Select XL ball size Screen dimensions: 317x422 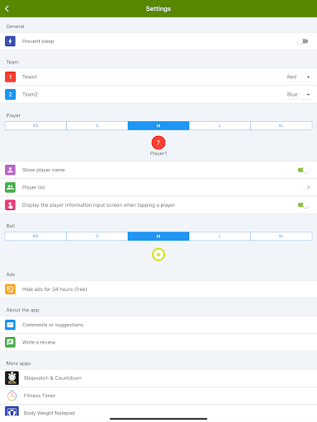coord(282,236)
